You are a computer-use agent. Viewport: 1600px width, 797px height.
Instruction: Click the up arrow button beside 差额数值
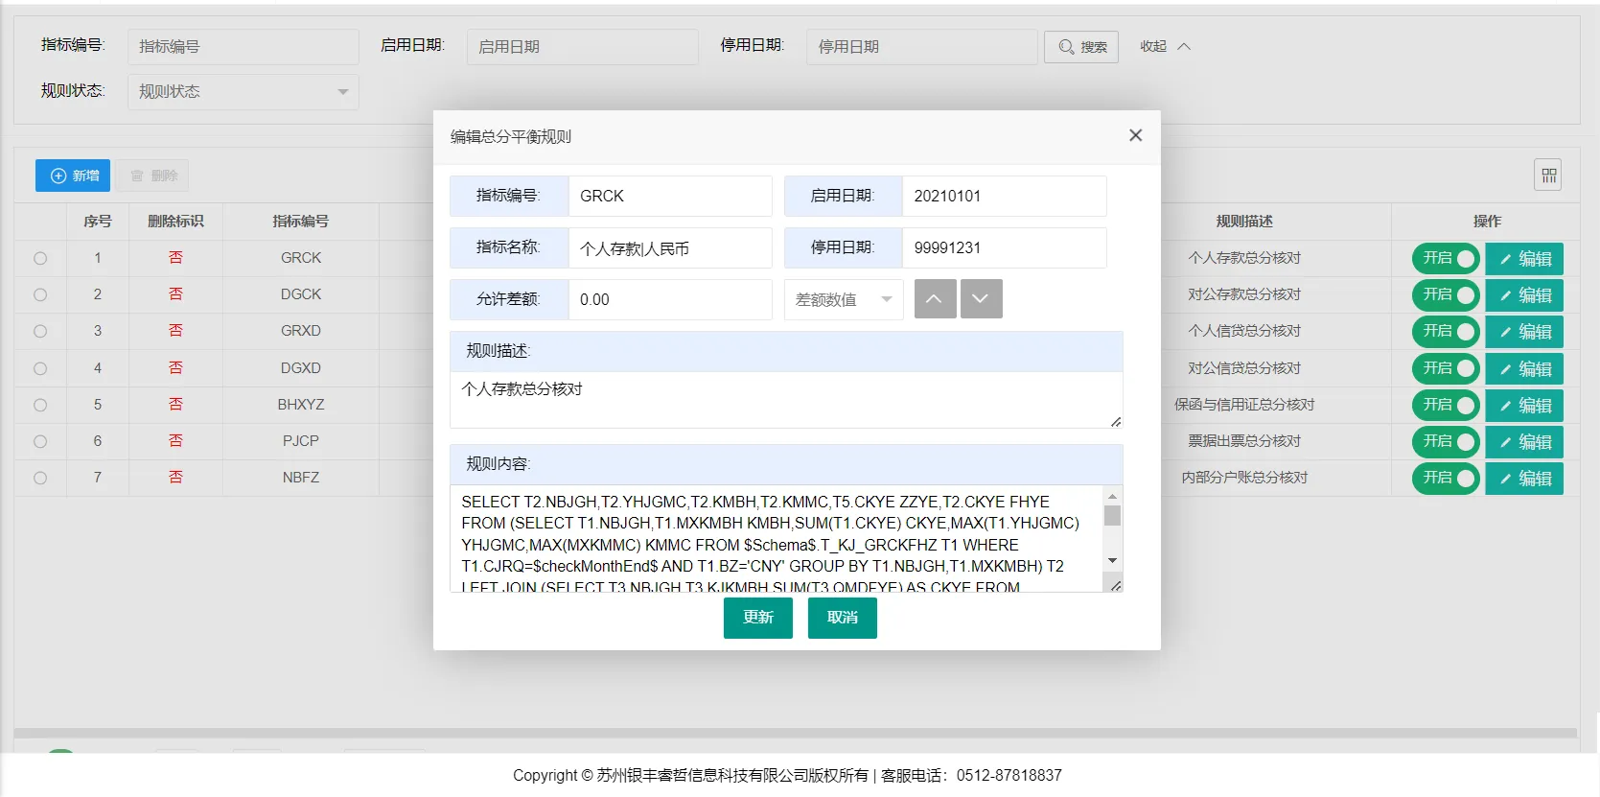pyautogui.click(x=935, y=299)
